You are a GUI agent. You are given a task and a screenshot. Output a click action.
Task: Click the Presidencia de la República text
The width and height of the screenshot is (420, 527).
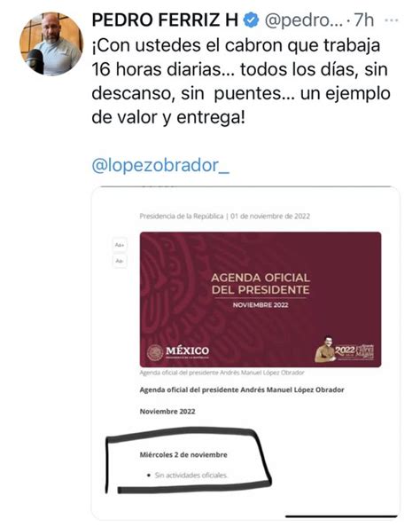click(x=182, y=216)
